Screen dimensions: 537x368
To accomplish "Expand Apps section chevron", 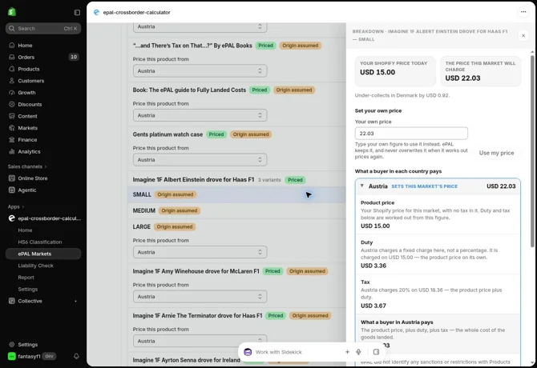I will [x=23, y=206].
